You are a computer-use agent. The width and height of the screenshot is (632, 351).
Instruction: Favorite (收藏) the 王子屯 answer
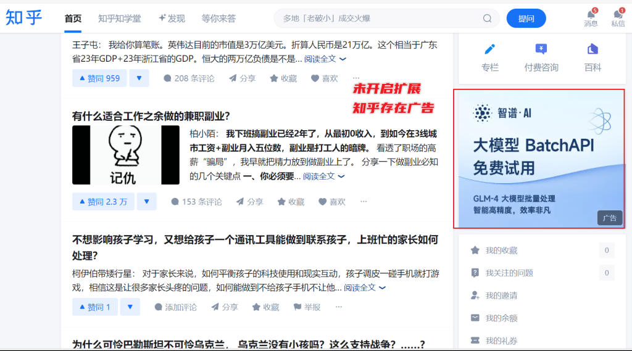tap(283, 78)
